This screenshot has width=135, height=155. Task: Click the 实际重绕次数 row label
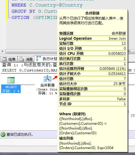click(70, 94)
